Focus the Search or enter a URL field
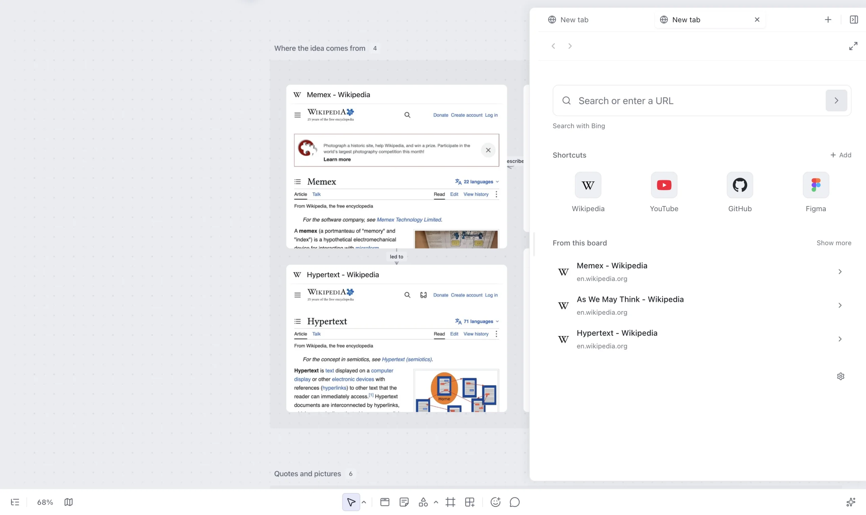Viewport: 866px width, 515px height. 701,100
